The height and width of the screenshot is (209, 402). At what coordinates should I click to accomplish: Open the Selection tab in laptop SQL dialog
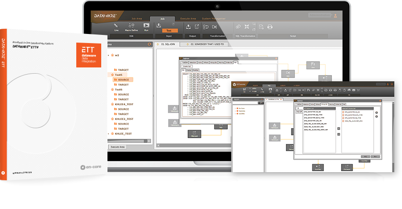[193, 62]
